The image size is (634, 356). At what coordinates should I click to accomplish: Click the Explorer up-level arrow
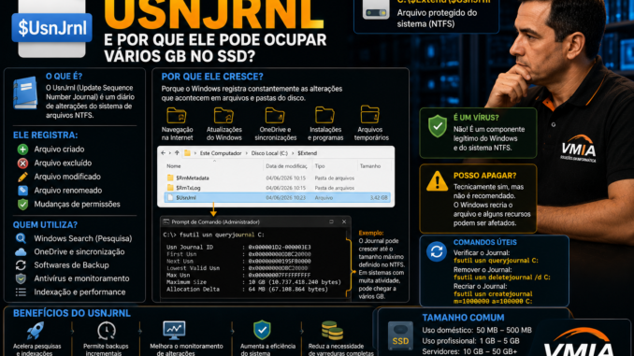177,153
